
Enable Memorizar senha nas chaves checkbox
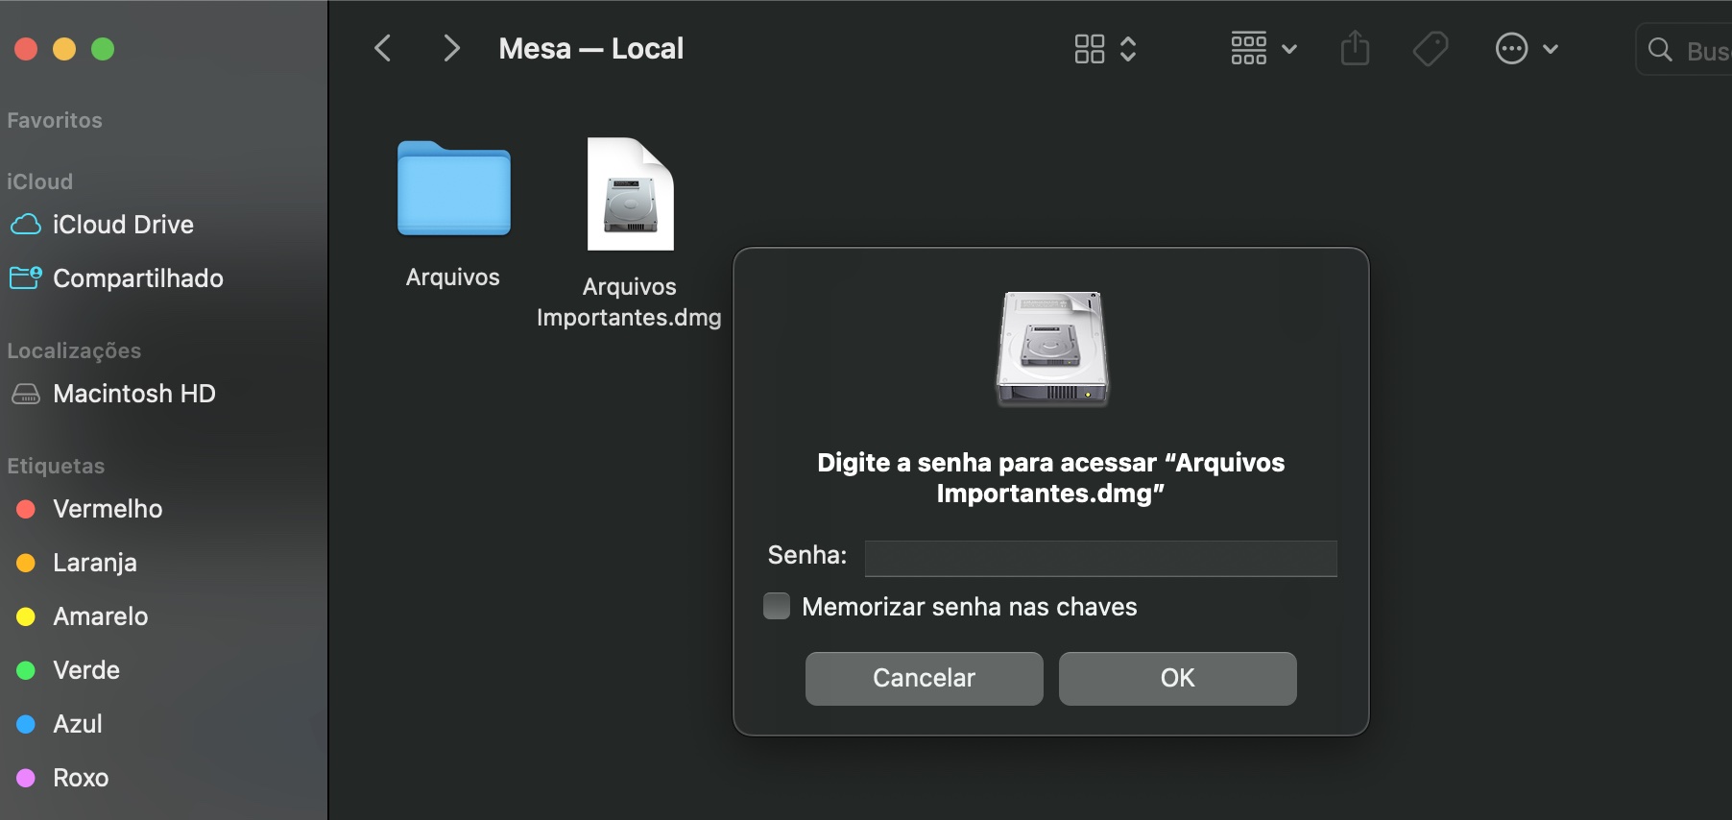[777, 606]
